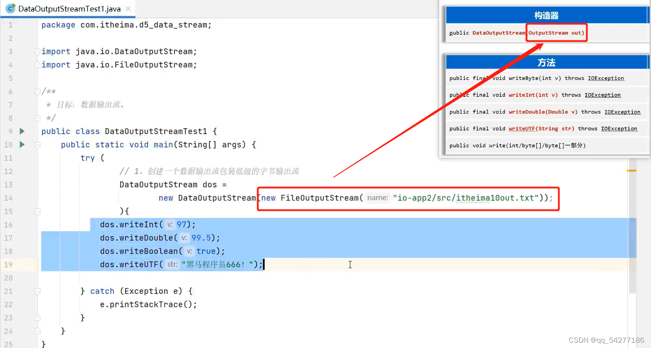Click writeUTF(String str) method link
The width and height of the screenshot is (651, 348).
tap(541, 129)
